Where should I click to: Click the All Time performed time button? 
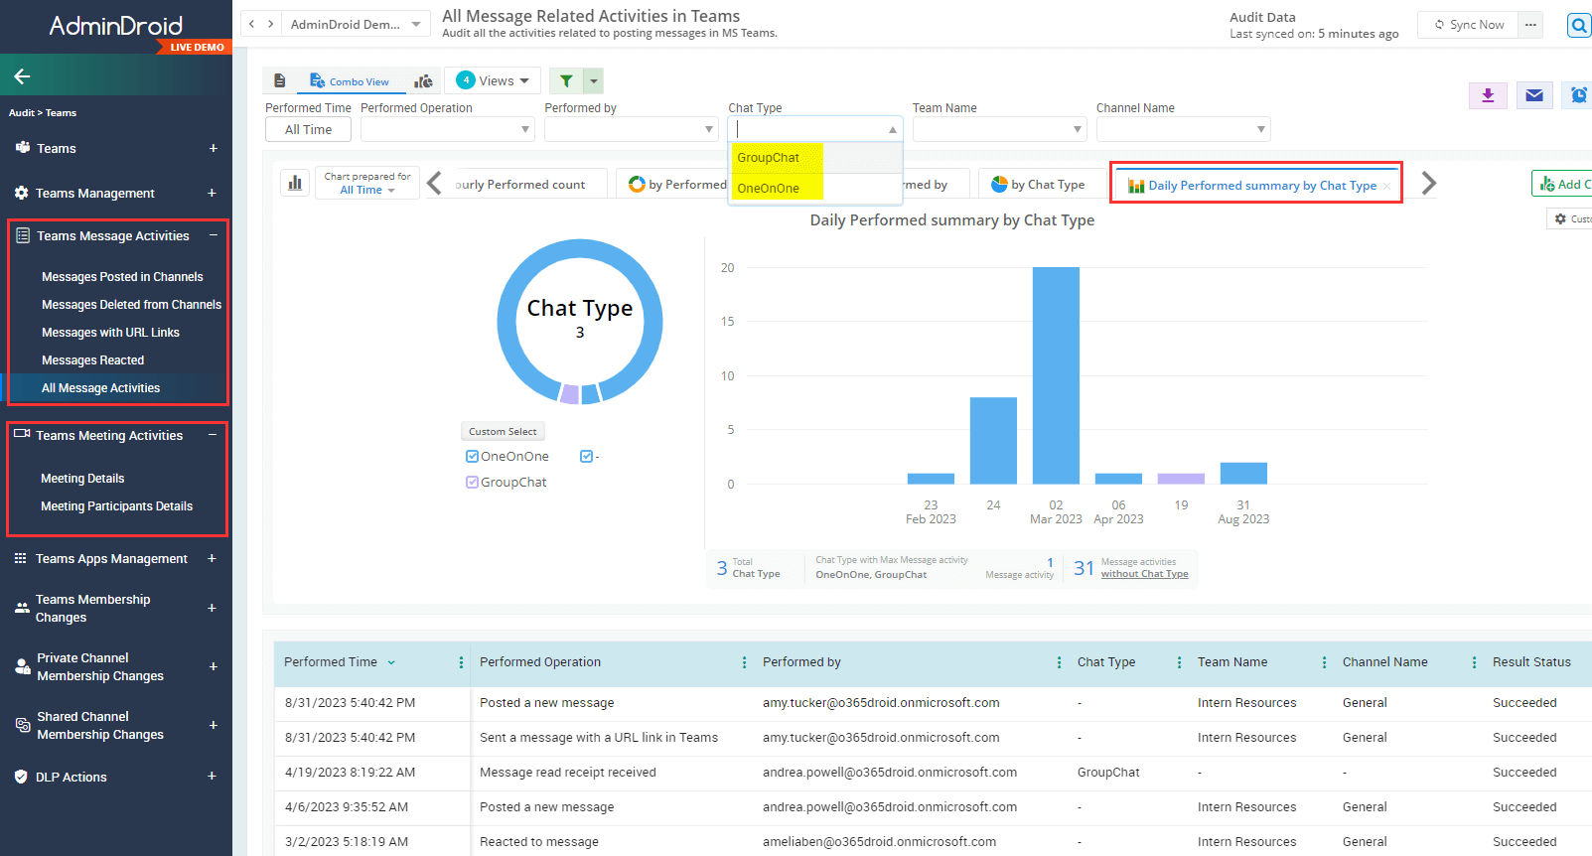point(308,129)
